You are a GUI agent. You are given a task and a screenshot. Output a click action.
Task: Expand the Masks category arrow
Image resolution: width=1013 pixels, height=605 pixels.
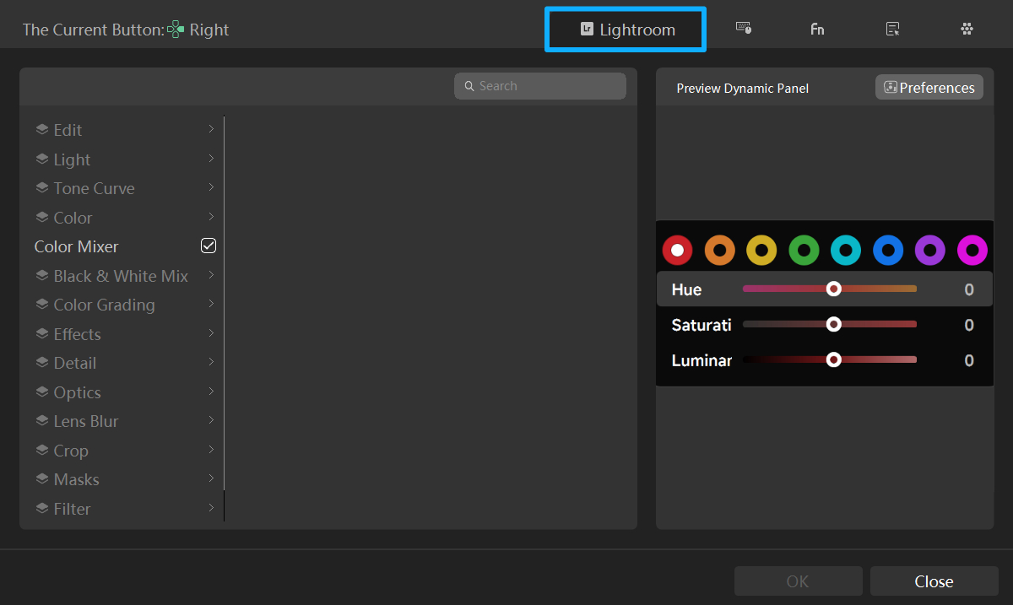click(210, 478)
